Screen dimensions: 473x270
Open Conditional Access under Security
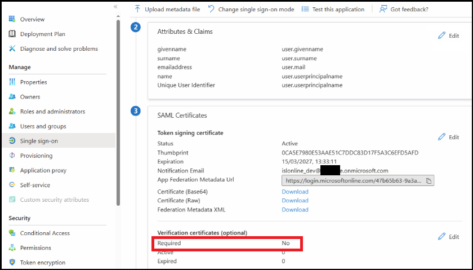point(44,233)
